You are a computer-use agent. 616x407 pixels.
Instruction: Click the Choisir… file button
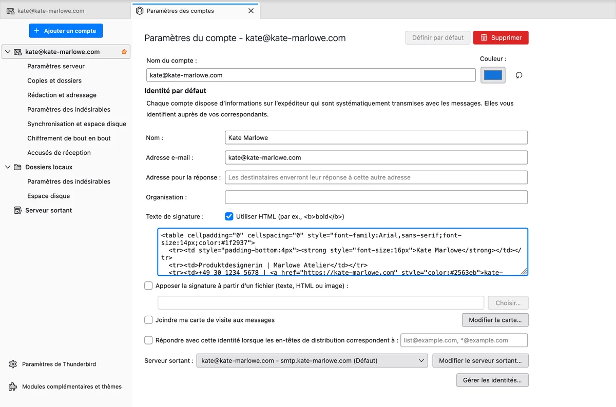(x=508, y=303)
